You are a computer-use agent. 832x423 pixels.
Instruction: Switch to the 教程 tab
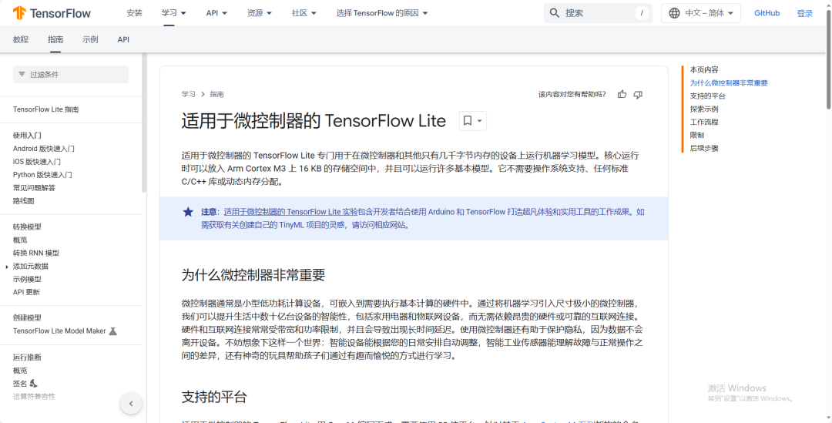[x=21, y=39]
